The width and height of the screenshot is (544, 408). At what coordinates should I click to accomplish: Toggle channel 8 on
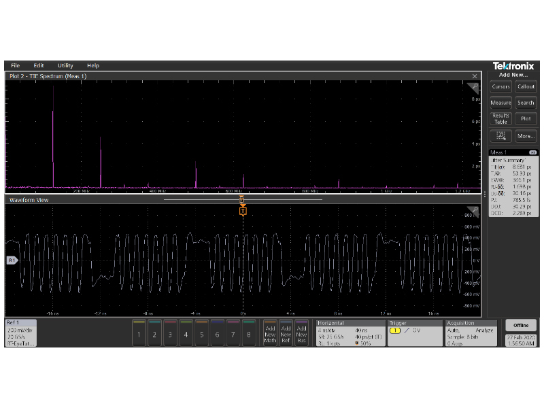tap(249, 334)
